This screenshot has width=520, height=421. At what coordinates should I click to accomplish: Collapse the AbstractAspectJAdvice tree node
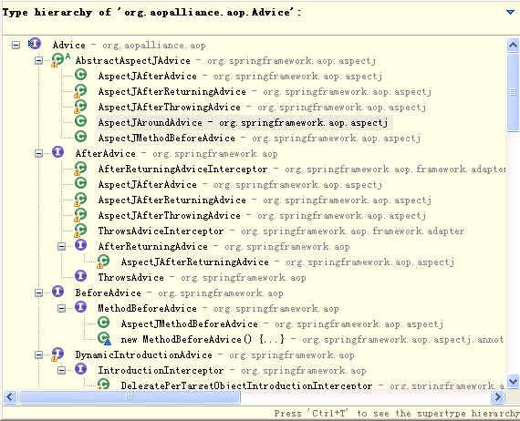39,61
